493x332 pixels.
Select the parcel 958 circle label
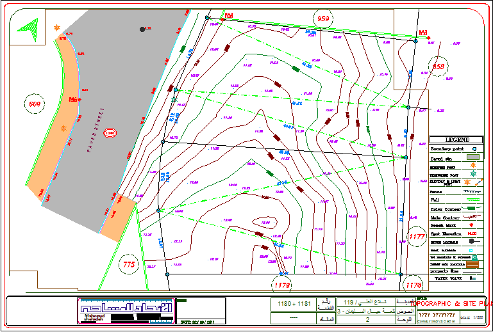click(438, 67)
